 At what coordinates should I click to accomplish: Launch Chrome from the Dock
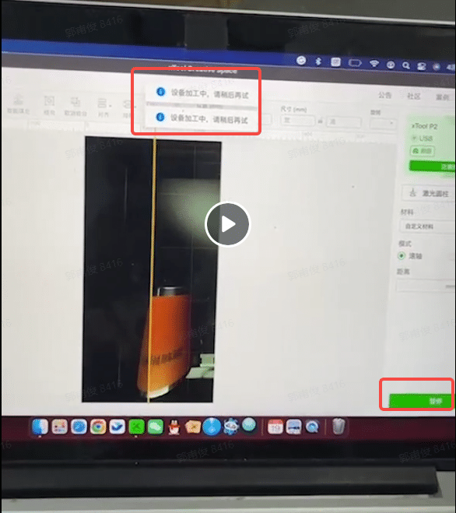point(98,427)
